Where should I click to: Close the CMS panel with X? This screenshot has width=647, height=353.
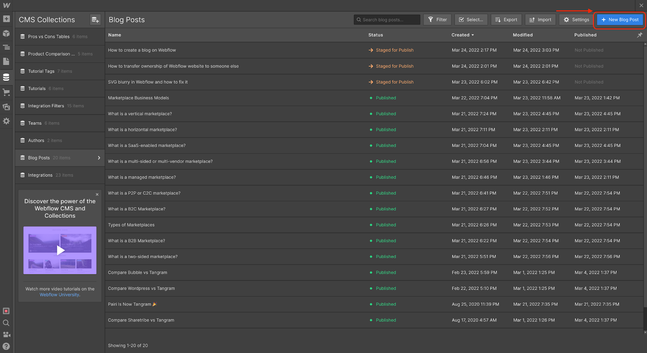(x=641, y=6)
